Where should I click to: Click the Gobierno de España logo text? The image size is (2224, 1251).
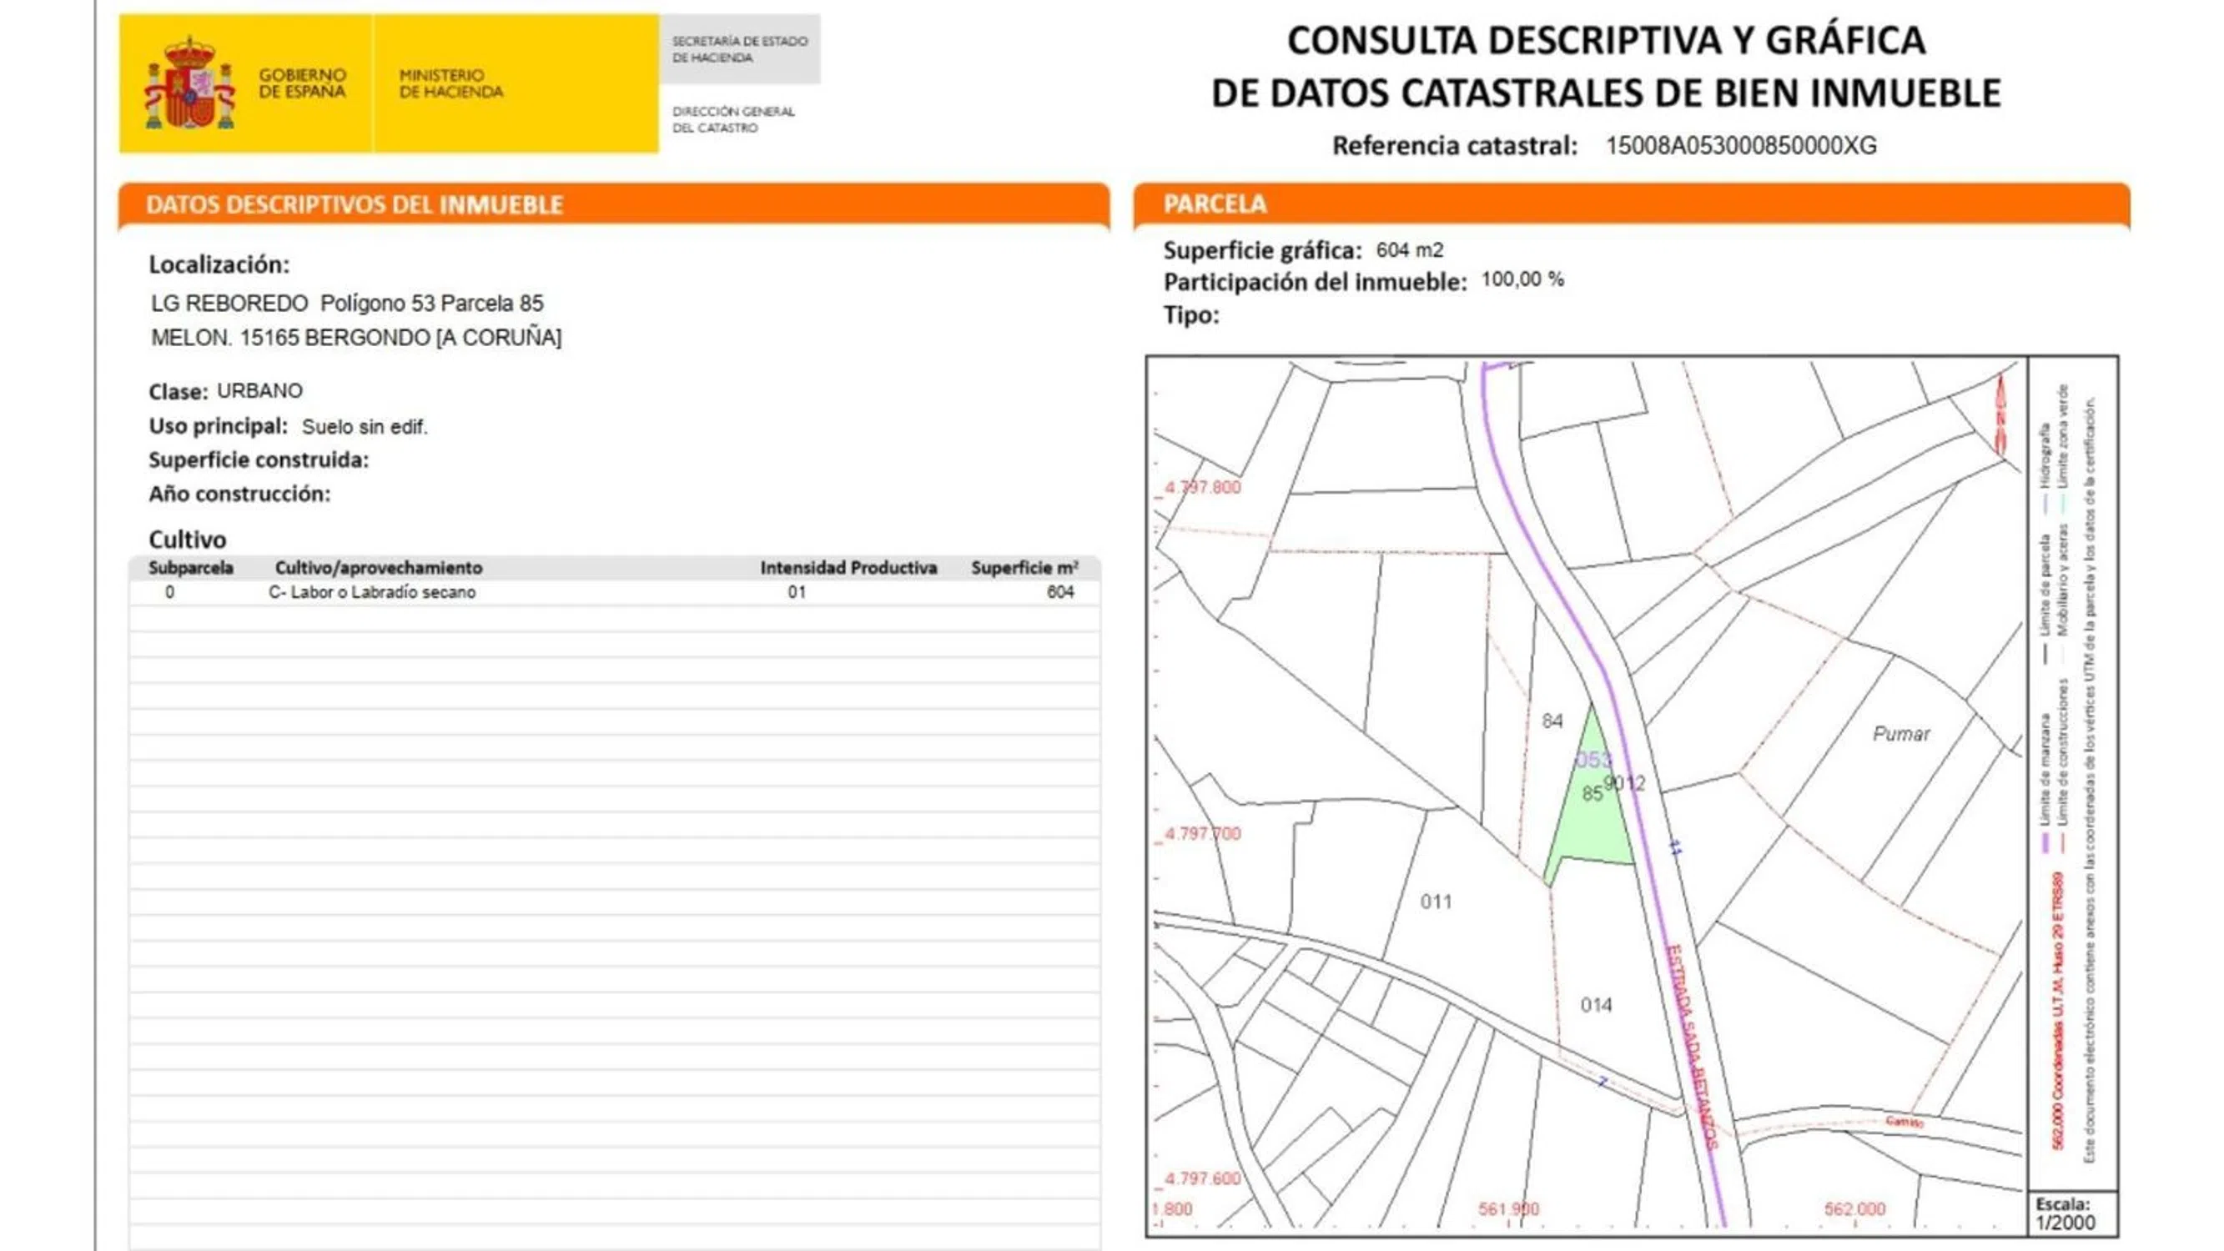point(302,83)
